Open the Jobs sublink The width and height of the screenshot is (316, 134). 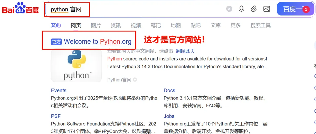pos(169,116)
